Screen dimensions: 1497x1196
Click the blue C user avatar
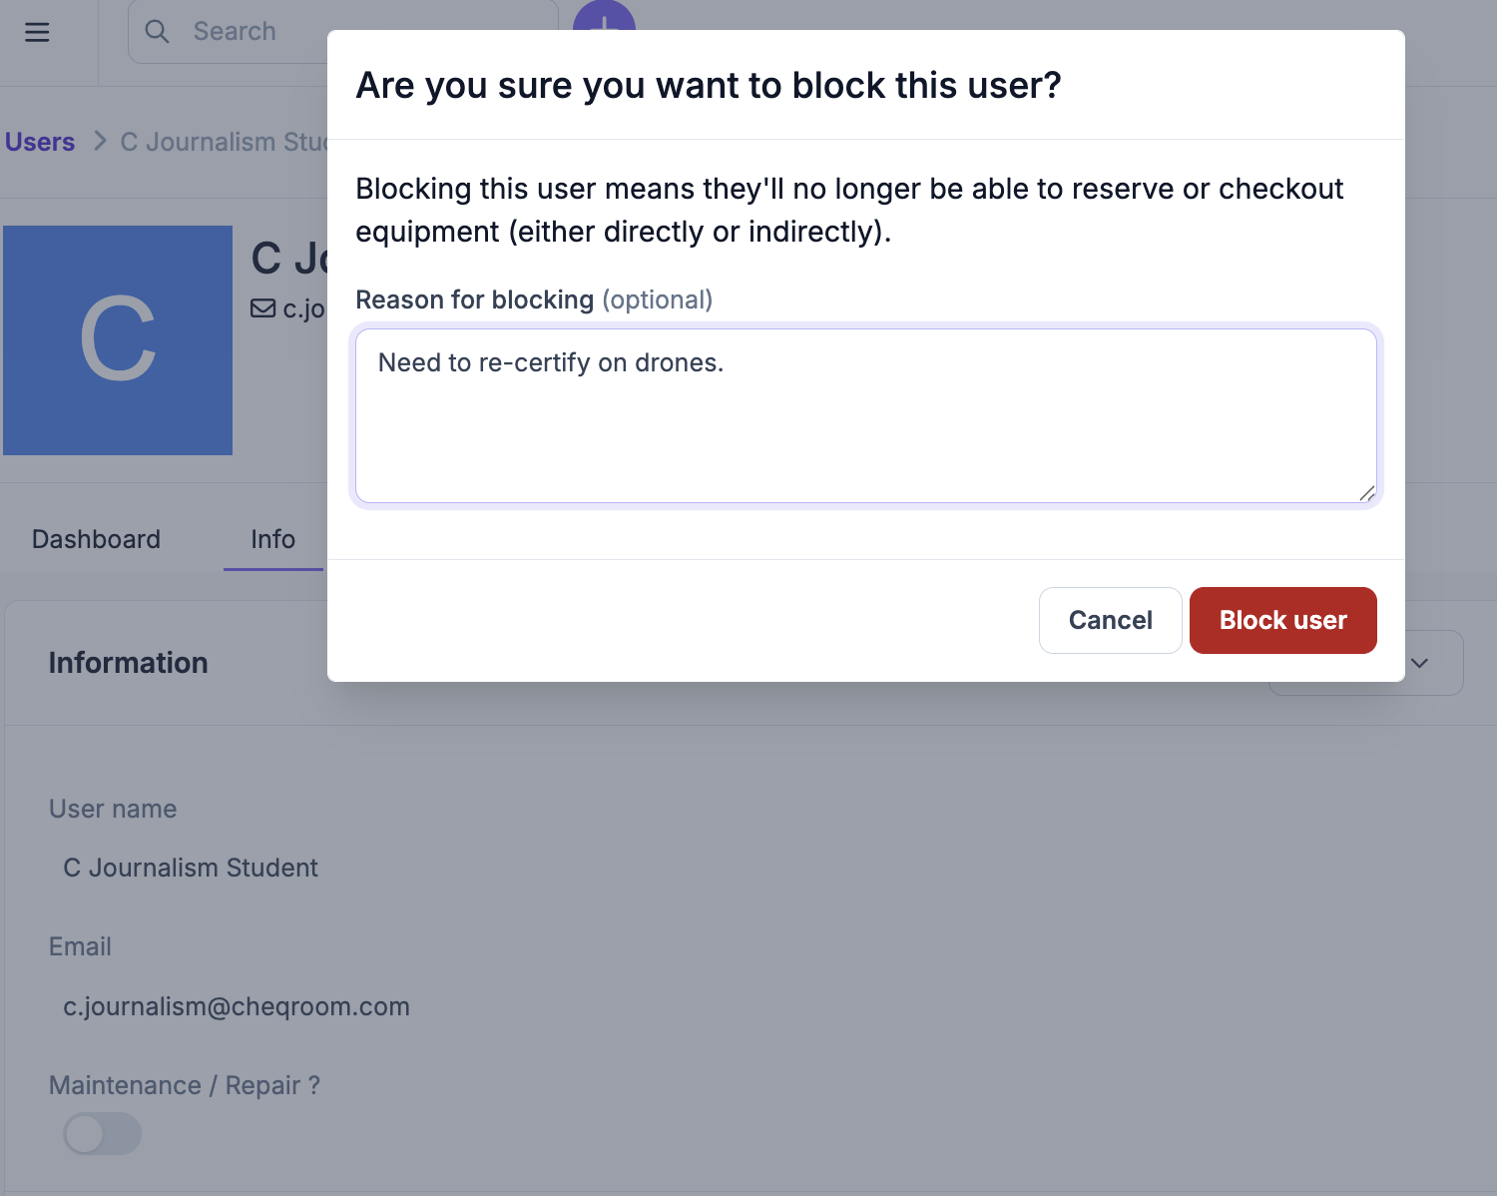coord(118,340)
